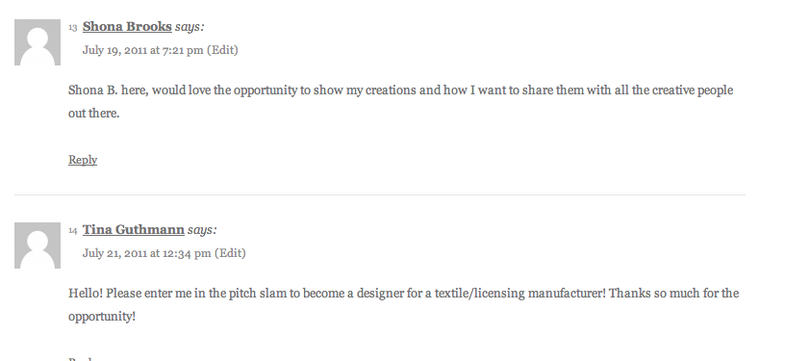This screenshot has height=361, width=808.
Task: Click the words 'out there.' in Shona's comment
Action: tap(94, 114)
